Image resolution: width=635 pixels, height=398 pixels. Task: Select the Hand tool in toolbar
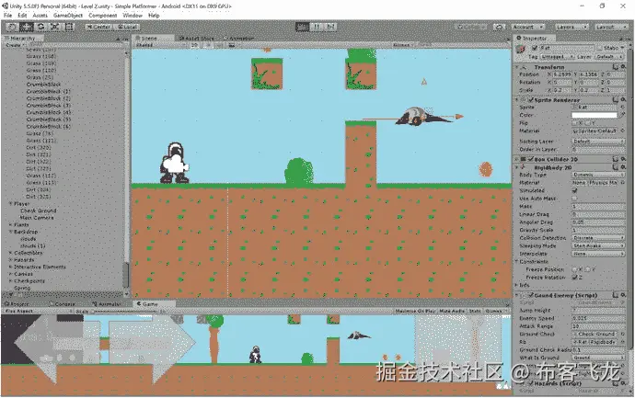(12, 27)
